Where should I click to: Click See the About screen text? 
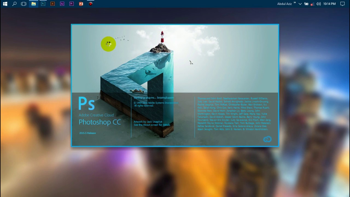point(152,125)
